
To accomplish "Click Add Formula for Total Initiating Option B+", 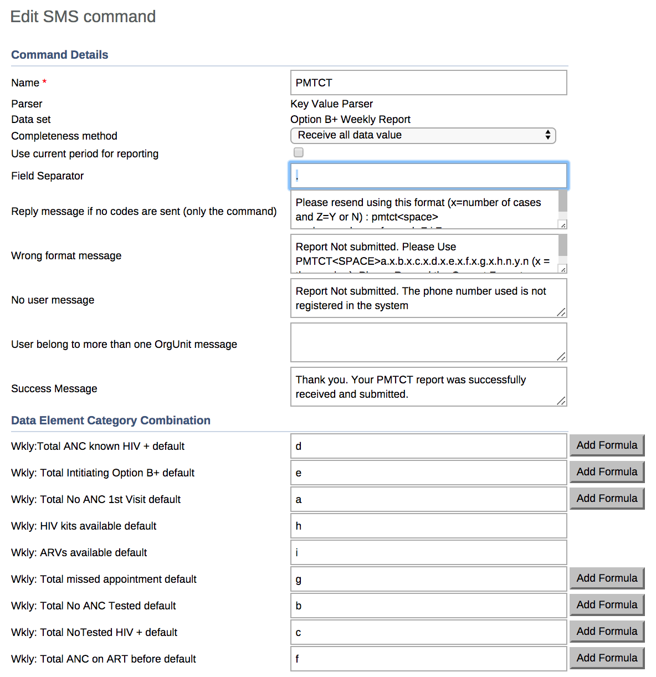I will (x=607, y=472).
